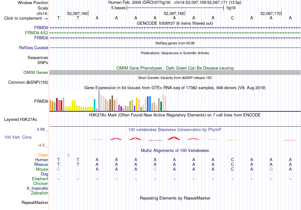This screenshot has height=210, width=301.
Task: Click the PhyloP Basewise Conservation title
Action: (175, 130)
